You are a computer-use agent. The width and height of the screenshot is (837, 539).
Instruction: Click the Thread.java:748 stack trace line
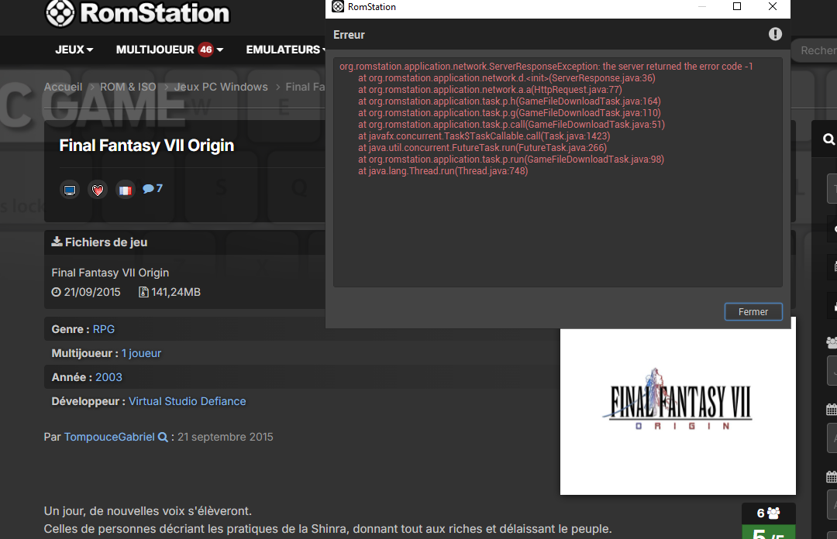tap(443, 171)
